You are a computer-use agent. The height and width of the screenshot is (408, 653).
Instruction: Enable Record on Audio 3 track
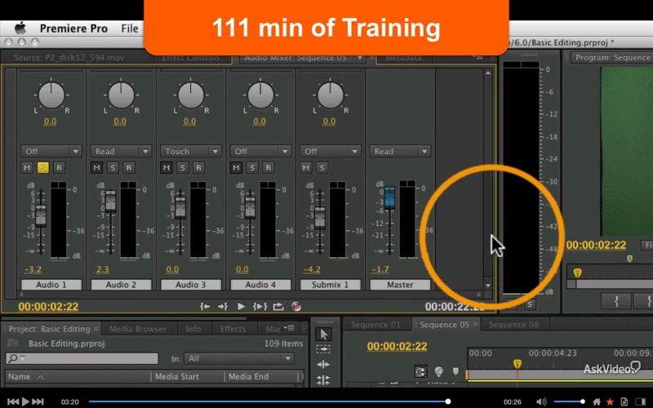point(198,168)
